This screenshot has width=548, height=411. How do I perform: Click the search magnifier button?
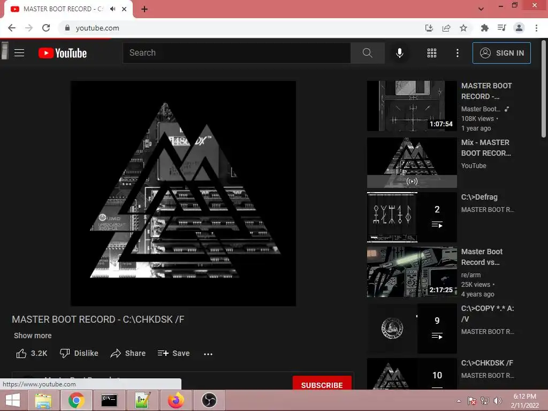[x=367, y=53]
